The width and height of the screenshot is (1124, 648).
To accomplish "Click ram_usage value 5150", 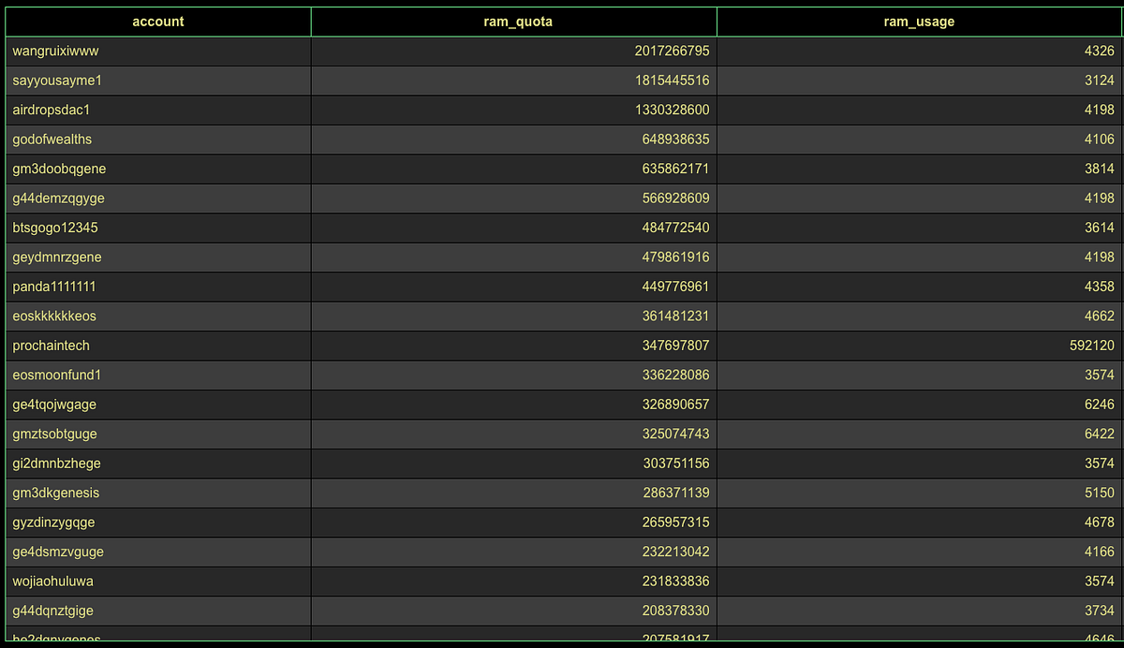I will pyautogui.click(x=1099, y=493).
